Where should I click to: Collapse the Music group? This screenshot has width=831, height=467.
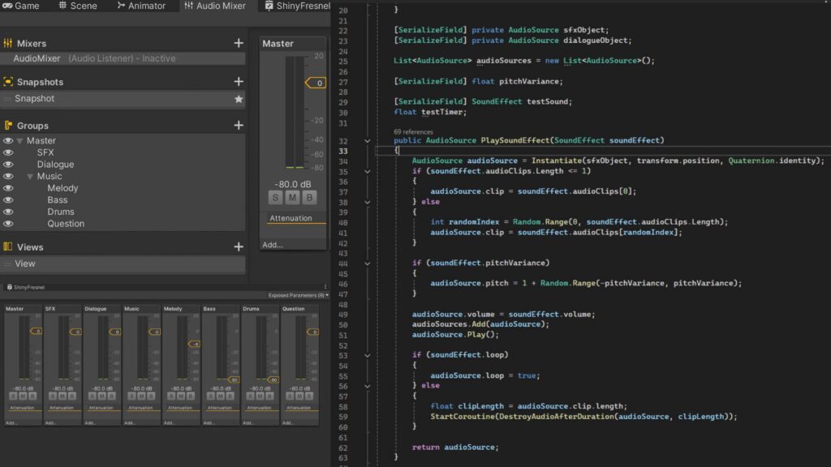[x=30, y=175]
